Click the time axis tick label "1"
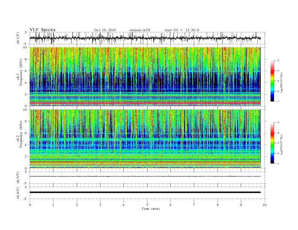This screenshot has height=230, width=298. coord(53,205)
